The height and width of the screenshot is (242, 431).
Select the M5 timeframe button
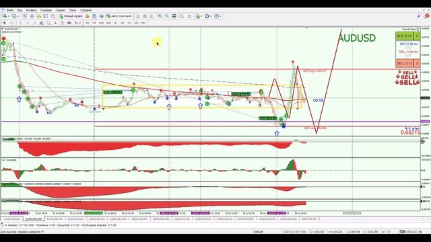[x=94, y=23]
